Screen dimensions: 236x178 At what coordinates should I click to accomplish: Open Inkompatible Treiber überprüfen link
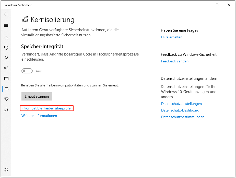coord(47,108)
